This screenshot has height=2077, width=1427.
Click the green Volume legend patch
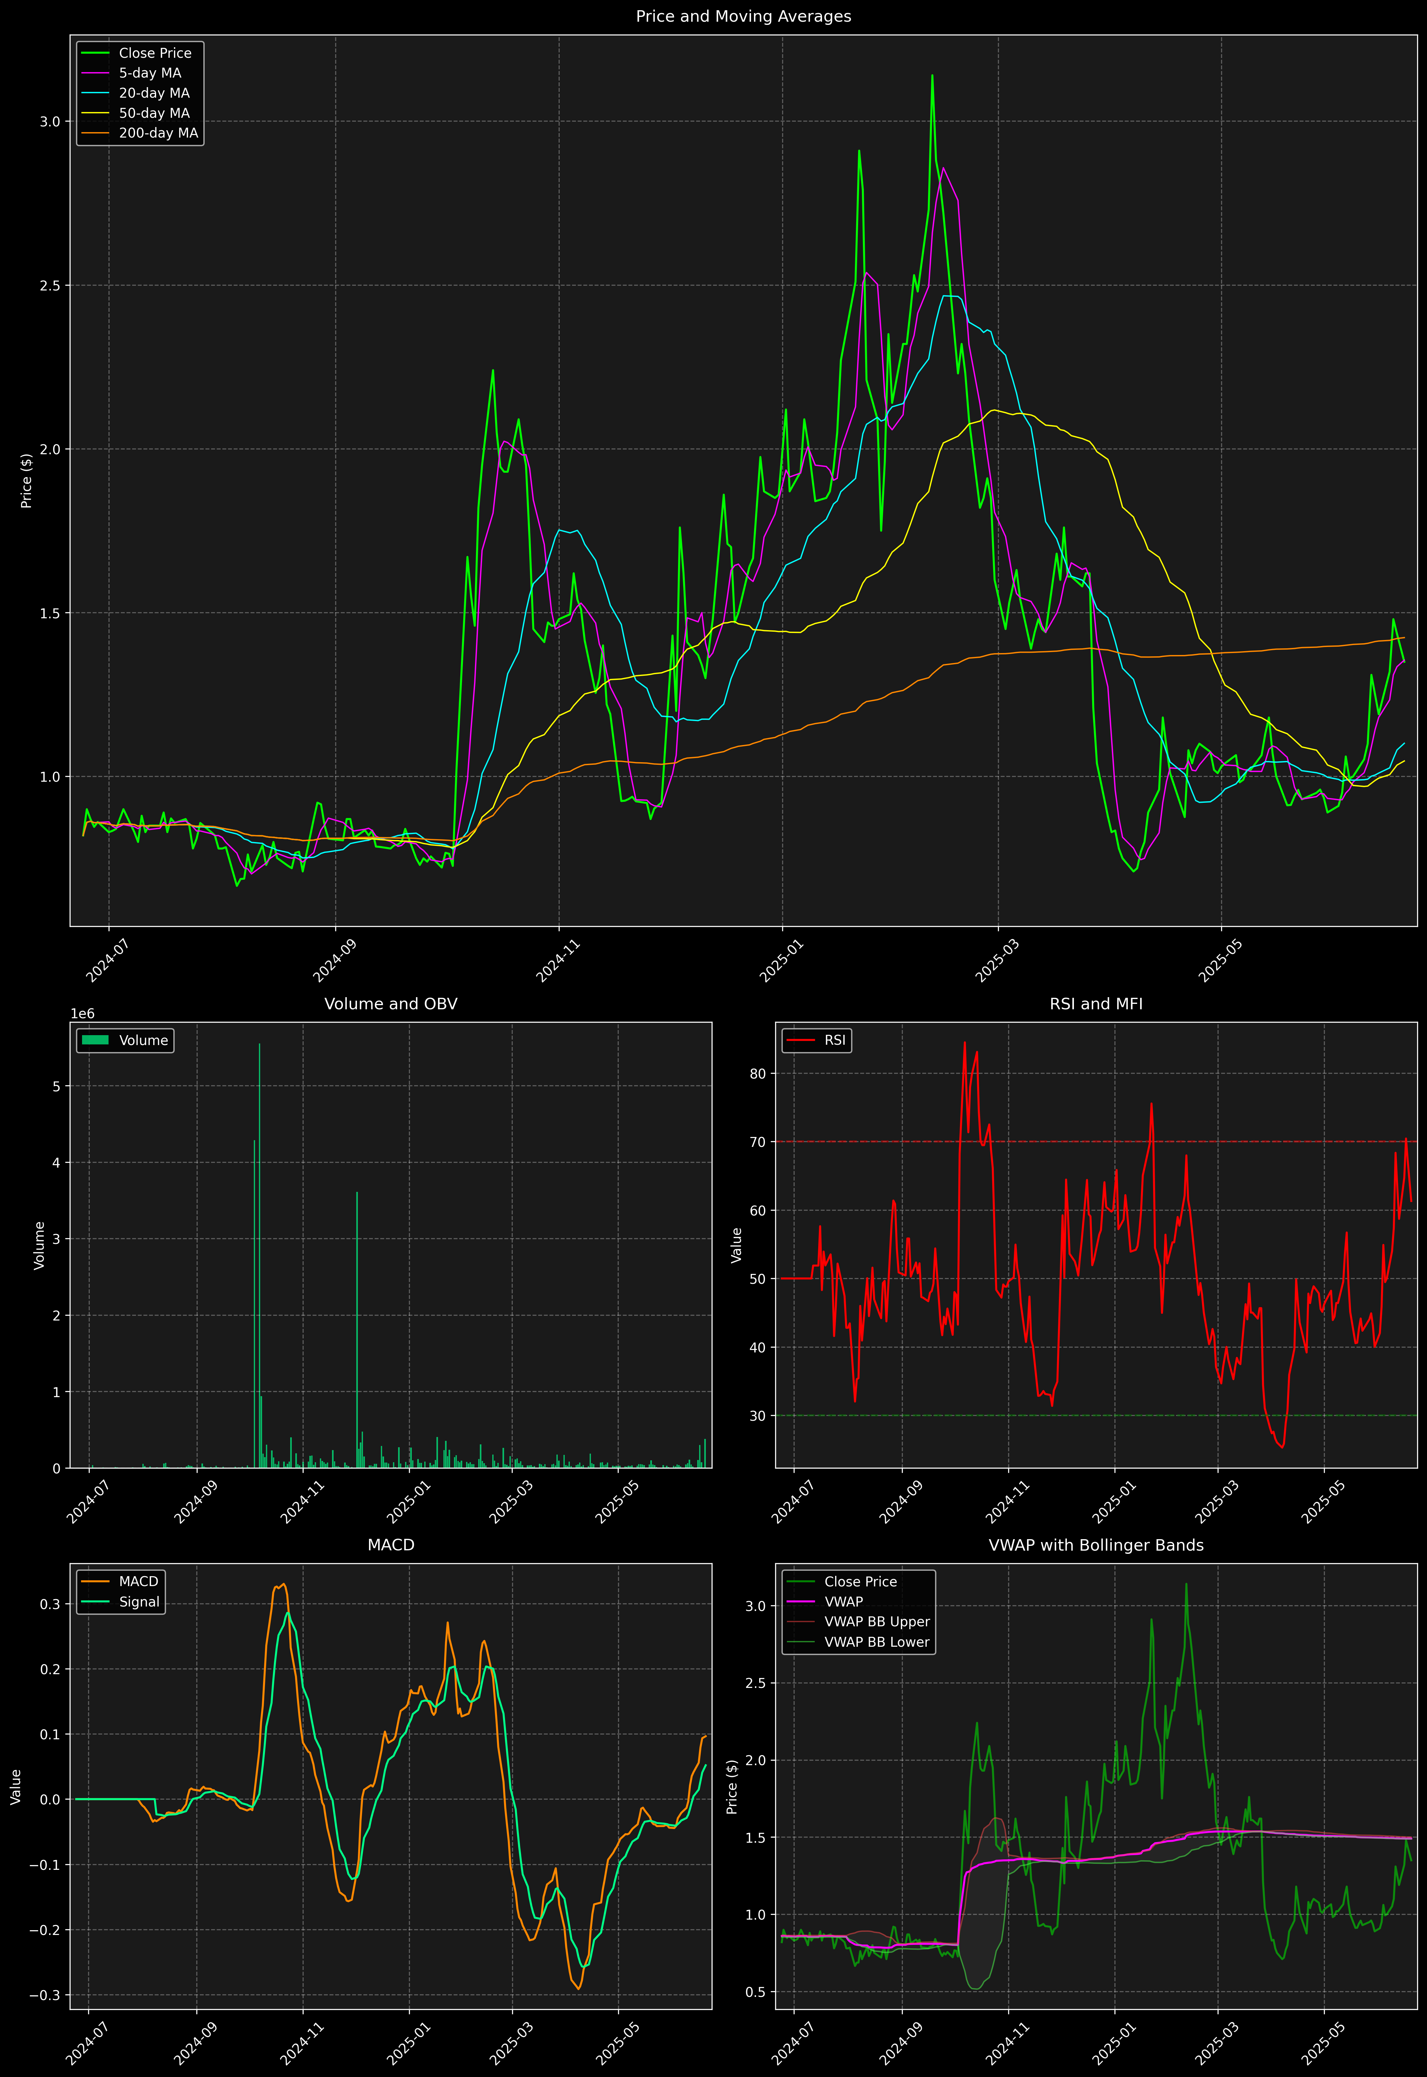coord(96,1040)
